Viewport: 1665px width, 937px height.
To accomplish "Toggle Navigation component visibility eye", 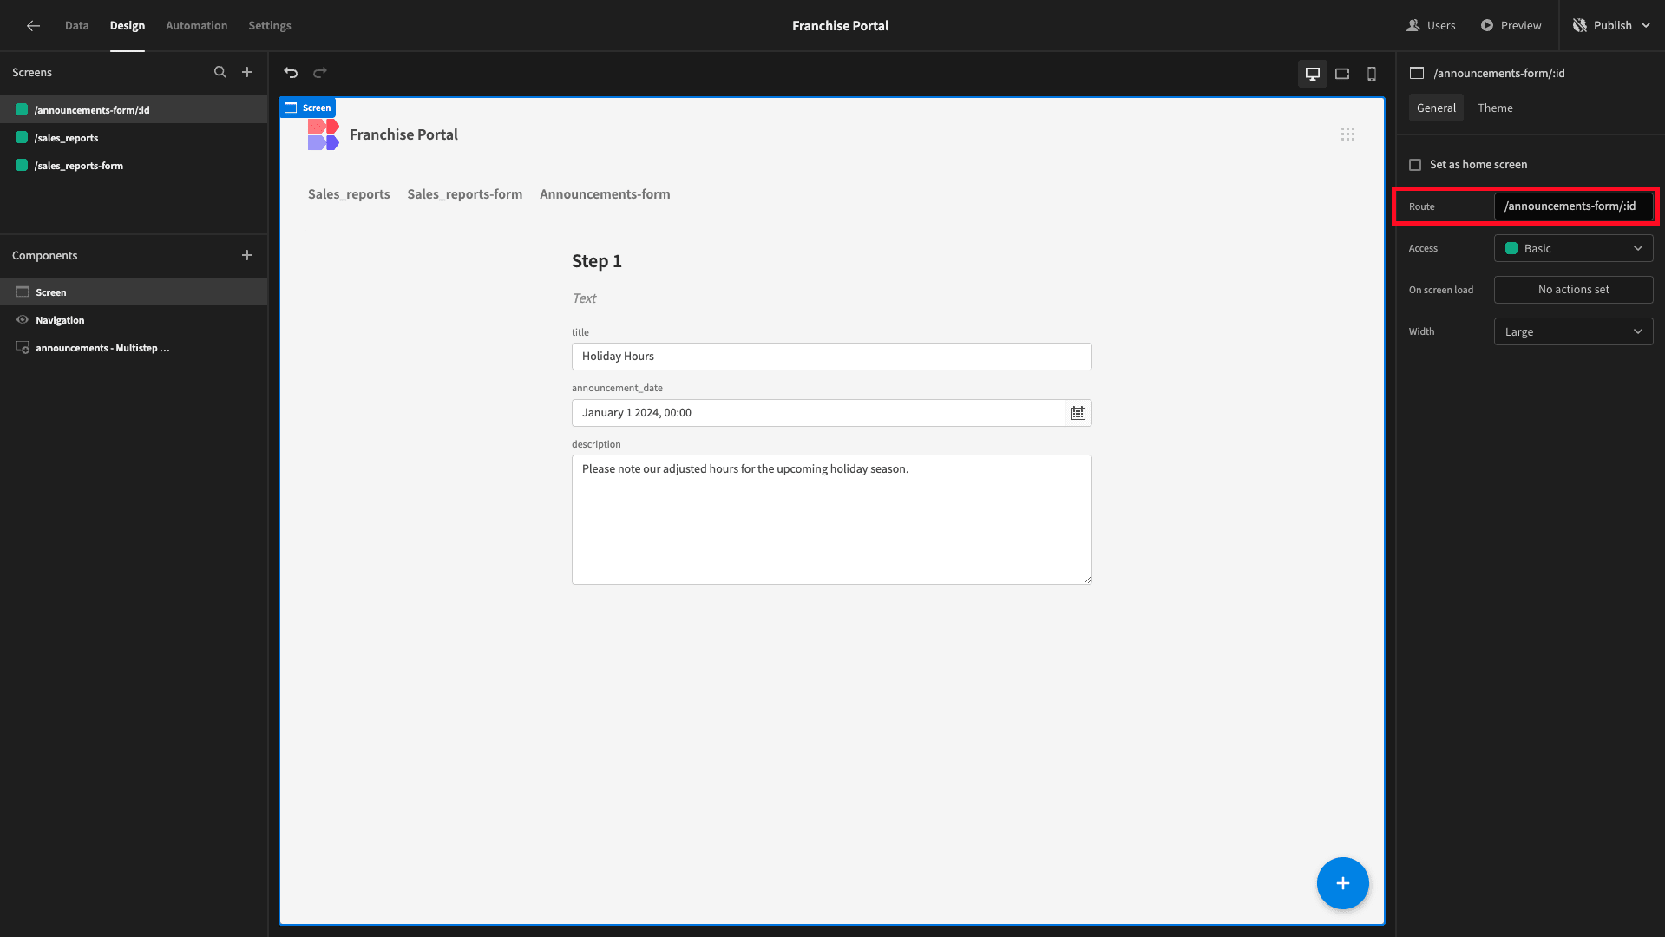I will coord(23,320).
